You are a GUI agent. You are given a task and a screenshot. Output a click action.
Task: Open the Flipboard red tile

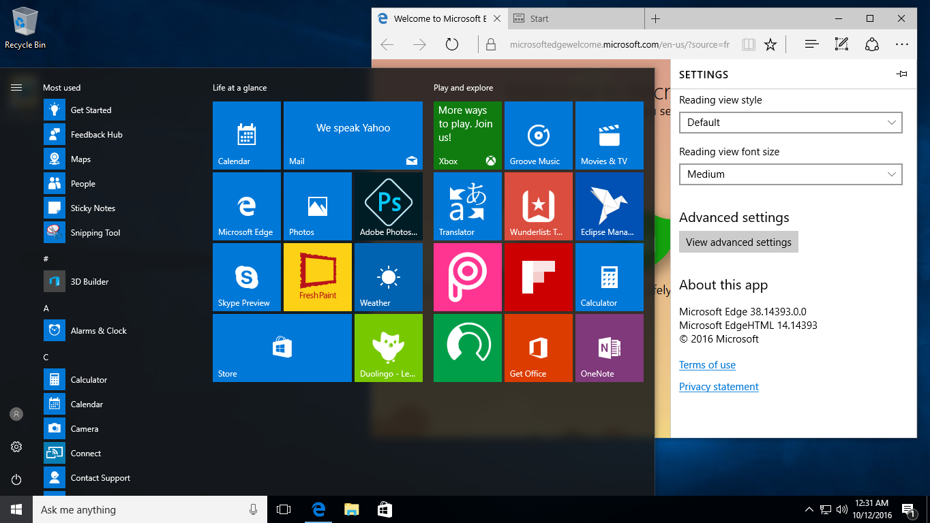[539, 277]
